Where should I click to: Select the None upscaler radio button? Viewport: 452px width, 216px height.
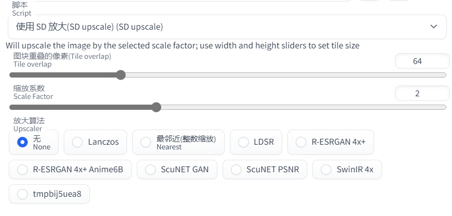(22, 142)
